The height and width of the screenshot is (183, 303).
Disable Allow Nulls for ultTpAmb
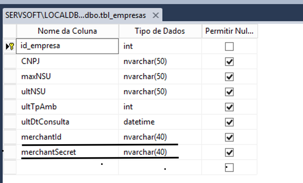tap(229, 107)
